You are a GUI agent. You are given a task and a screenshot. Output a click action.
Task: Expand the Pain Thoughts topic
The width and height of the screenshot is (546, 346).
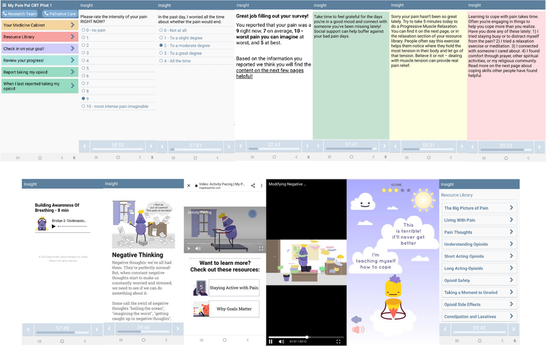479,232
